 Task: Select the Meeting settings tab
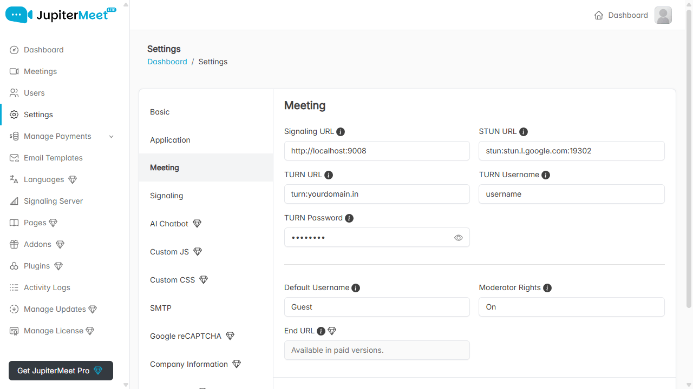click(206, 167)
